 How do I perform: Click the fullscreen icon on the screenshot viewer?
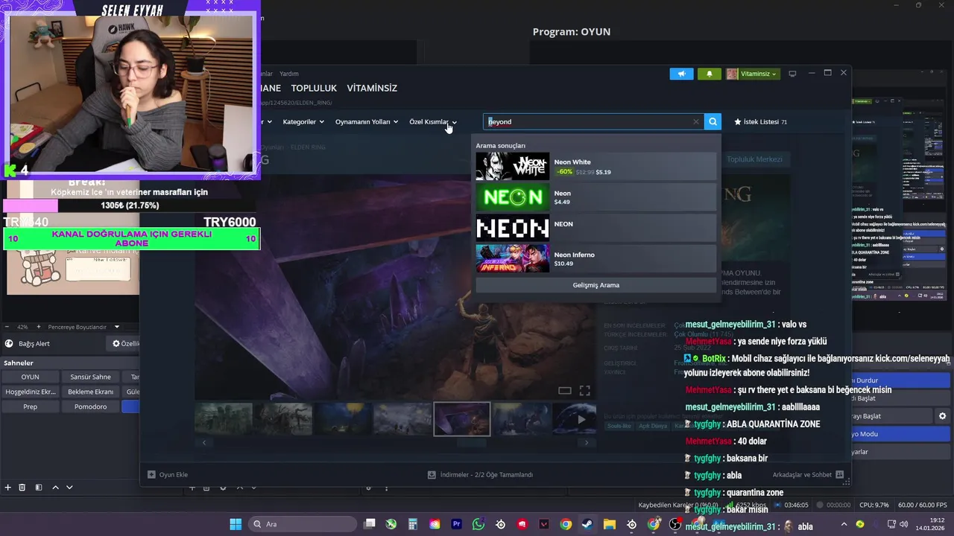pos(585,391)
